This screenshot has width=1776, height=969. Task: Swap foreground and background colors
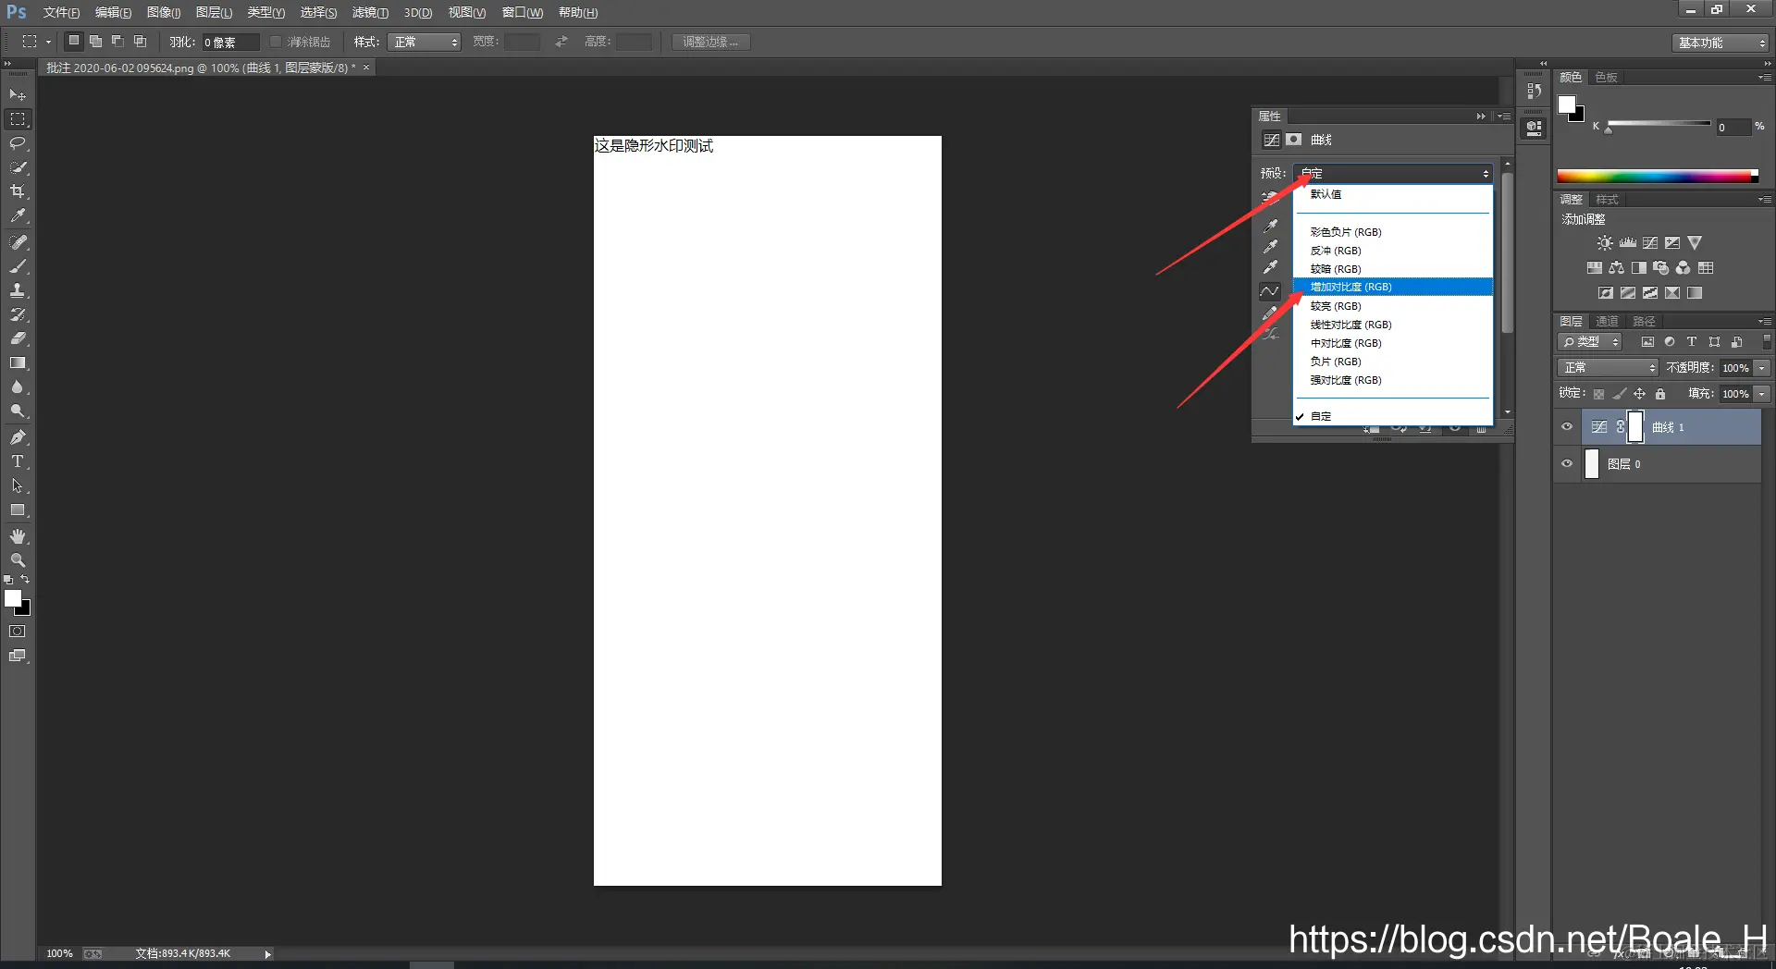click(25, 580)
